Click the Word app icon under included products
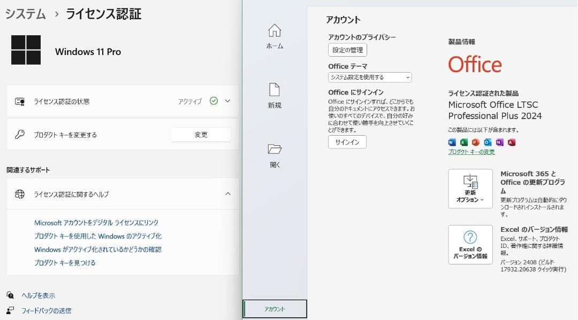This screenshot has width=578, height=320. pyautogui.click(x=452, y=142)
